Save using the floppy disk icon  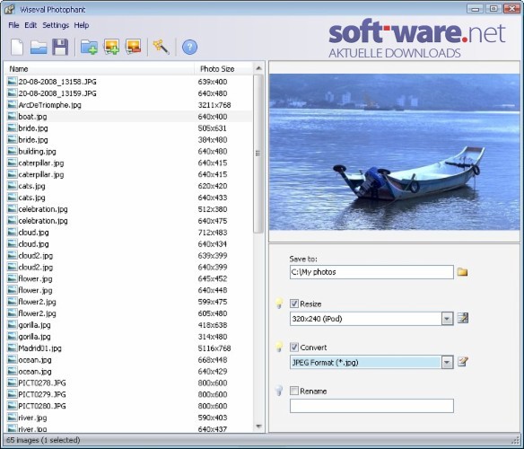click(60, 47)
